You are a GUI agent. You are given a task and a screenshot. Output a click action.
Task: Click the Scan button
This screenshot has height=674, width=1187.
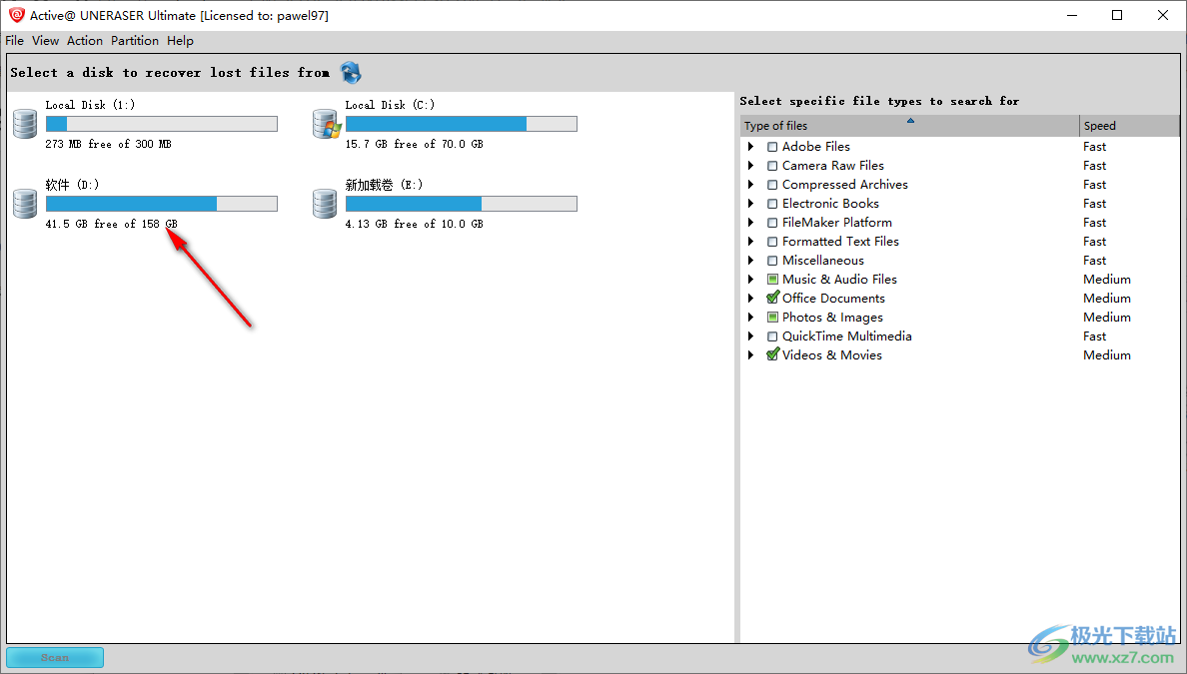[55, 657]
